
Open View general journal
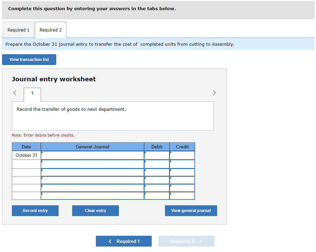[x=191, y=211]
